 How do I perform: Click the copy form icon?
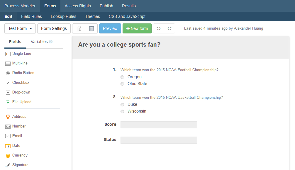[x=79, y=29]
